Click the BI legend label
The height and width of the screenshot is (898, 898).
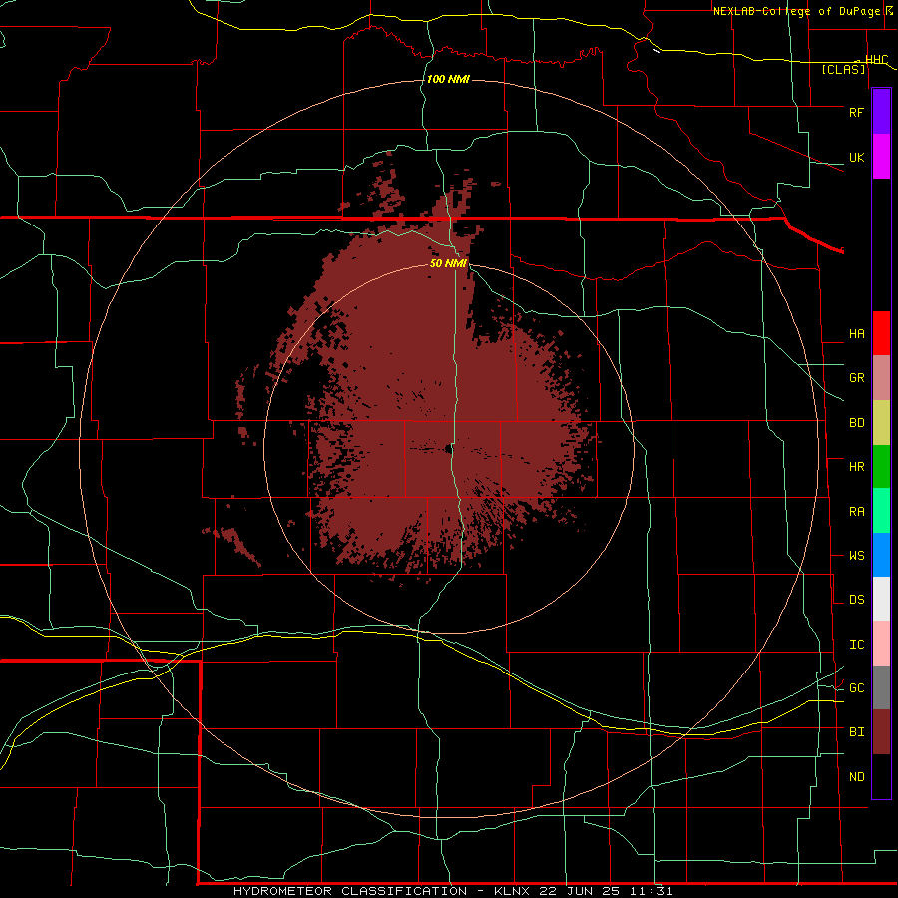click(x=856, y=732)
